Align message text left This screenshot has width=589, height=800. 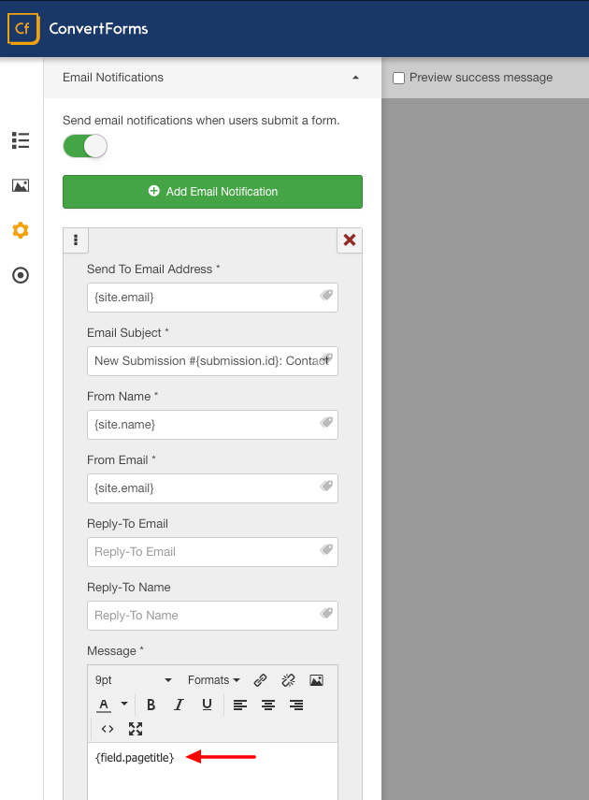[240, 705]
